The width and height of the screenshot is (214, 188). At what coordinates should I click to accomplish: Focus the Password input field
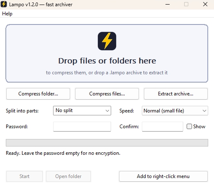tap(82, 127)
